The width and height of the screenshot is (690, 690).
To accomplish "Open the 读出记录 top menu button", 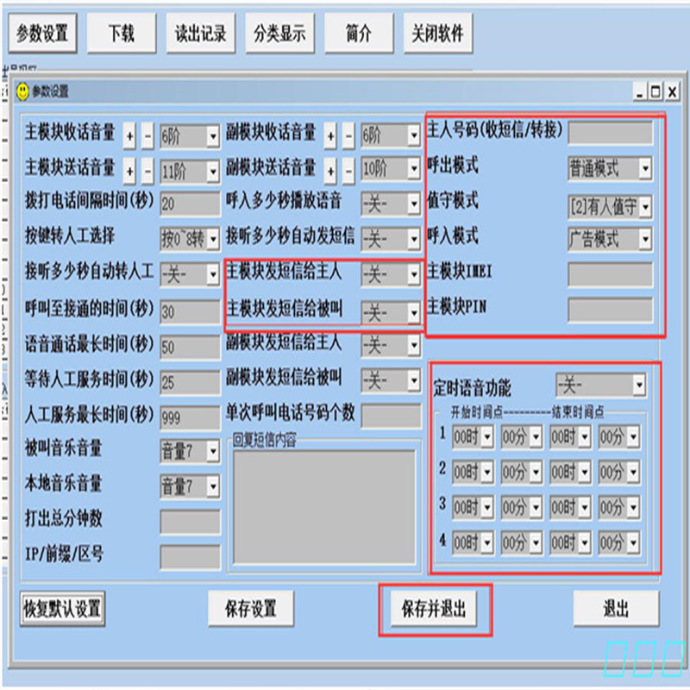I will point(201,33).
